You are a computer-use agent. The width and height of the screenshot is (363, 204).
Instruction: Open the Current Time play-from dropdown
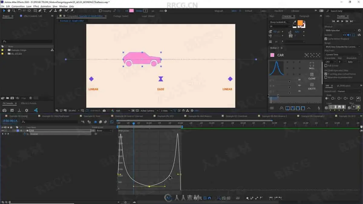pyautogui.click(x=342, y=55)
